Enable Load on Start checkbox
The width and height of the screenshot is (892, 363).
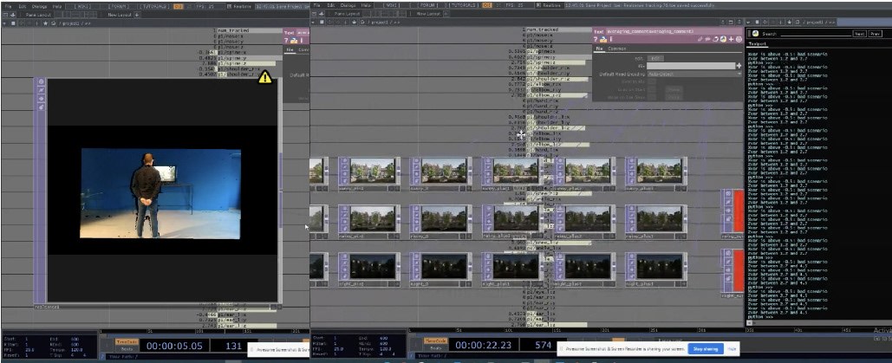(x=651, y=89)
